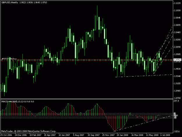Click the 2.0845 price level label
Screen dimensions: 182x137
pyautogui.click(x=177, y=18)
